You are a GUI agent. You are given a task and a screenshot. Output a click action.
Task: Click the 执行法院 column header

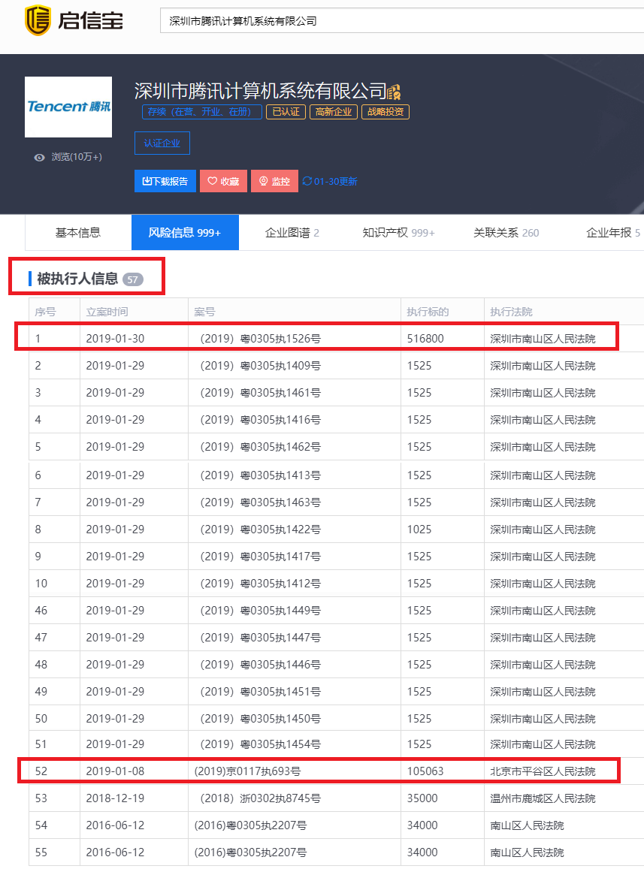[x=511, y=312]
